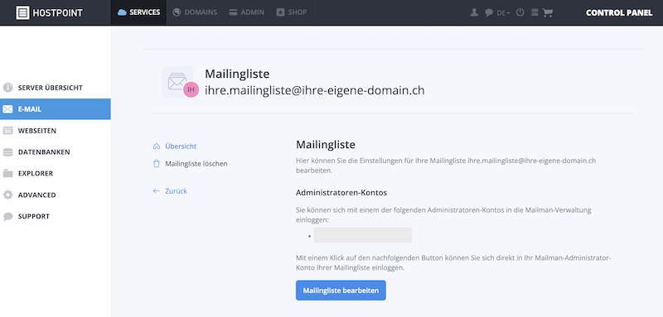Click the cloud icon beside Services
This screenshot has height=317, width=663.
point(122,12)
